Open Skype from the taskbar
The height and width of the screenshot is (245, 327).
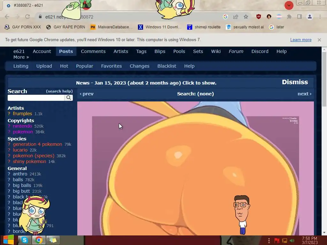click(24, 240)
